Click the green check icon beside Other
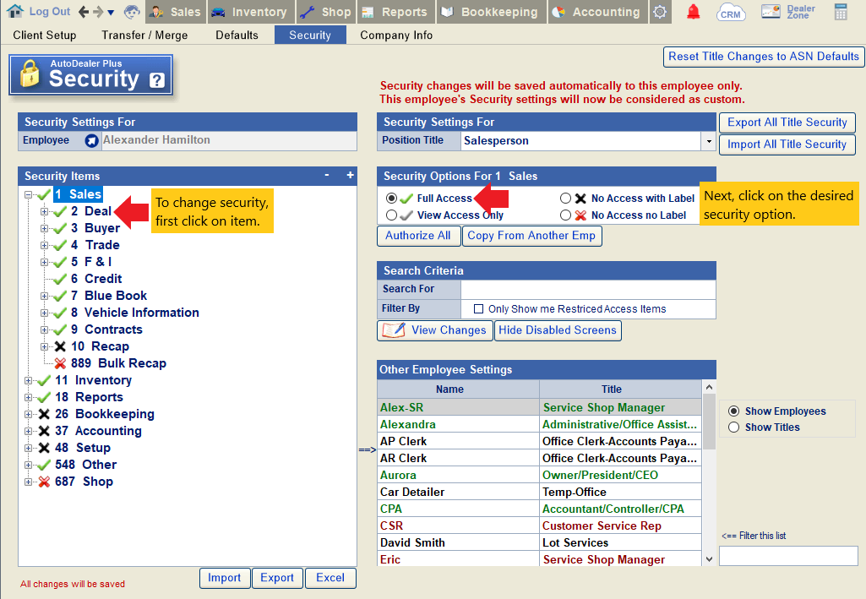 44,465
